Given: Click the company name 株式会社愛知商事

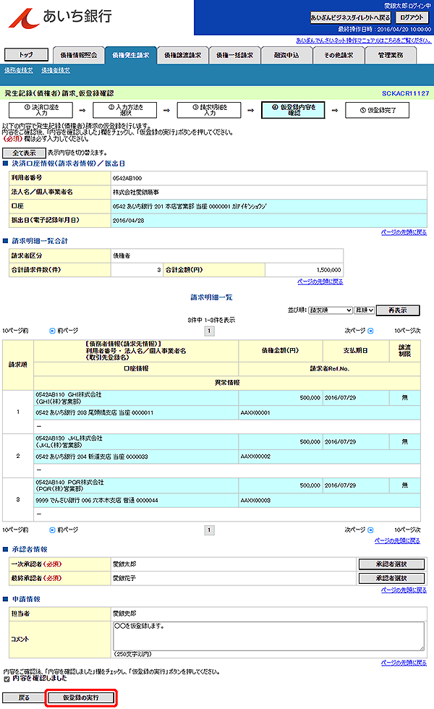Looking at the screenshot, I should coord(136,192).
